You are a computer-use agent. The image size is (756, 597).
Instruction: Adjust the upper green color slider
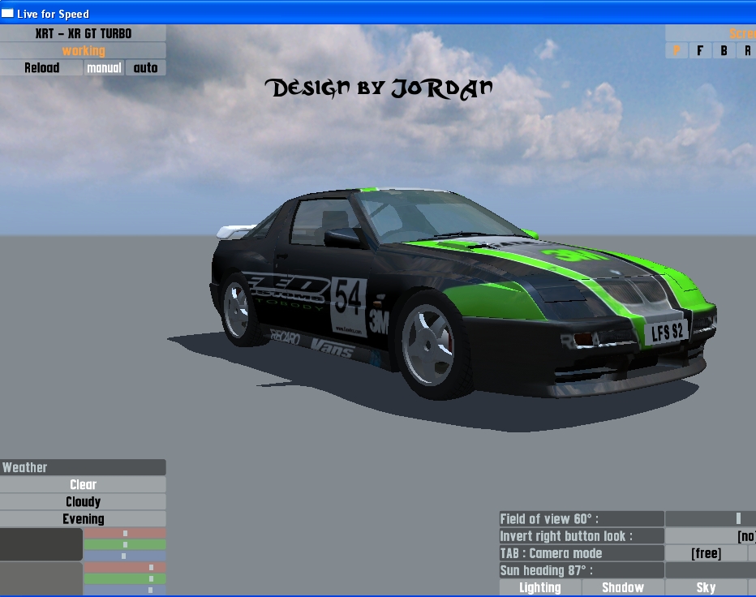click(125, 544)
